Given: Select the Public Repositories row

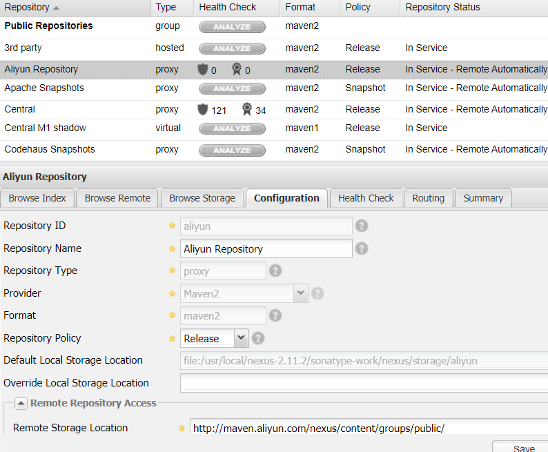Looking at the screenshot, I should [x=274, y=27].
